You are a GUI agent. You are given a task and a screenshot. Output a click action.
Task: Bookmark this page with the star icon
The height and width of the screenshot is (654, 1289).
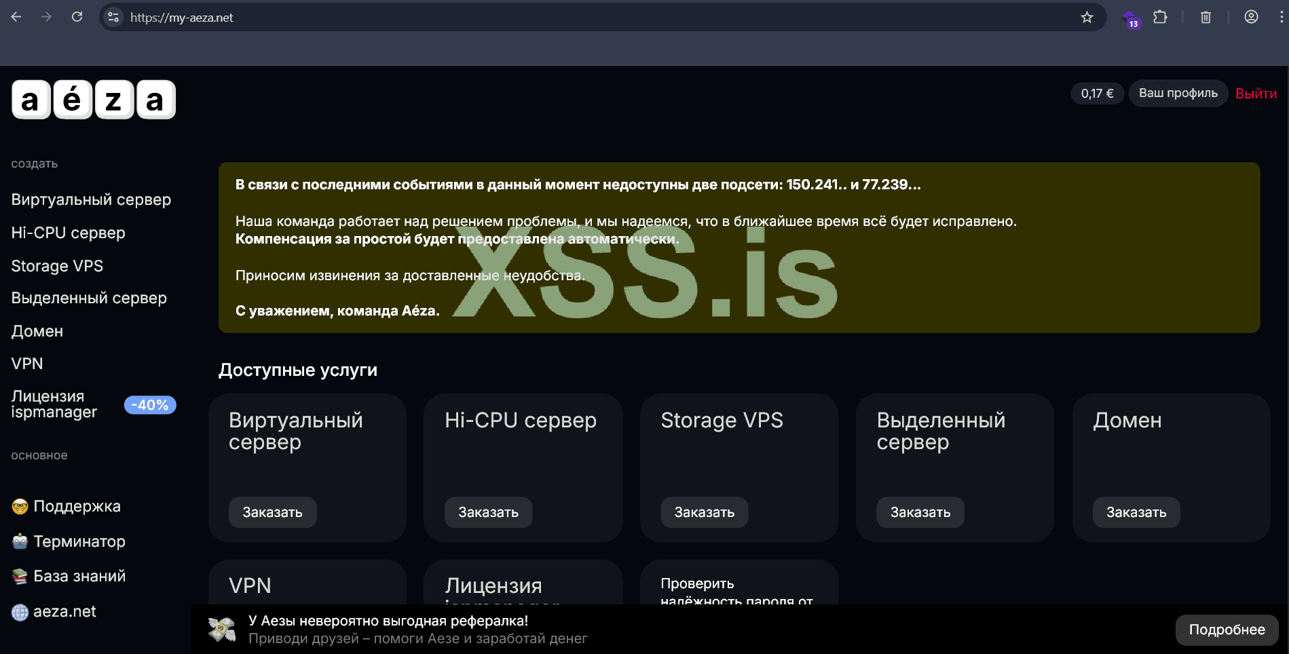pos(1087,18)
